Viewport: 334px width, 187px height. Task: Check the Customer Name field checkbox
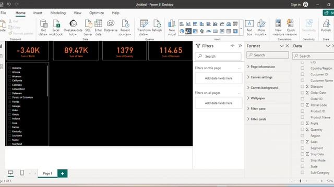coord(303,81)
